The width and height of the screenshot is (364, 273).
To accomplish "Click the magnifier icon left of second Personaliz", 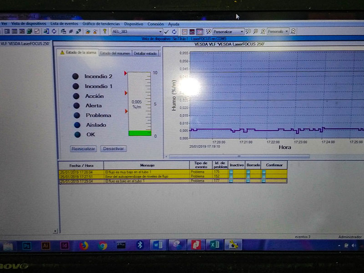I will [x=263, y=31].
